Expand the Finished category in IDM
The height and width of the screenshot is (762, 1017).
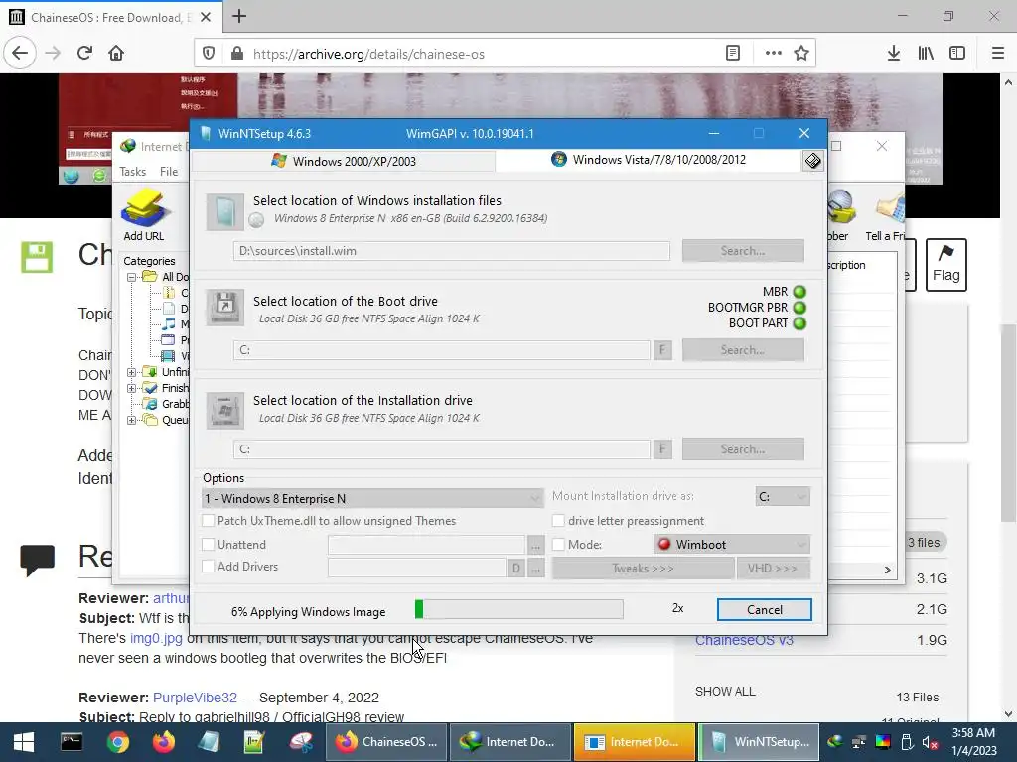(x=132, y=388)
